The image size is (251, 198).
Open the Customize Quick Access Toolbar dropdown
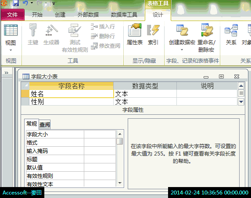[54, 3]
